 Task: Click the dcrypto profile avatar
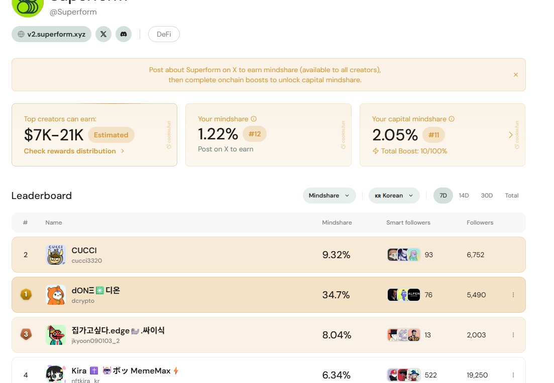[x=56, y=295]
